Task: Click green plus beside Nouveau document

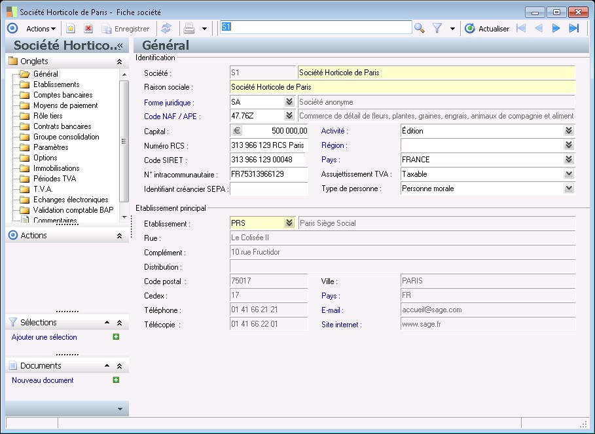Action: [x=116, y=380]
